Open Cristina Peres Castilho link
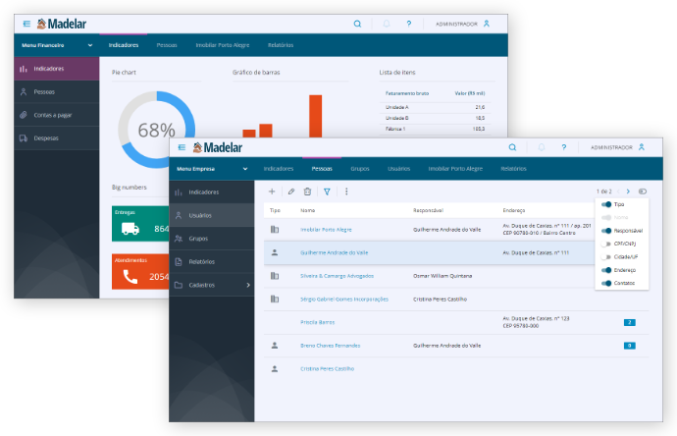The image size is (677, 436). pyautogui.click(x=328, y=368)
